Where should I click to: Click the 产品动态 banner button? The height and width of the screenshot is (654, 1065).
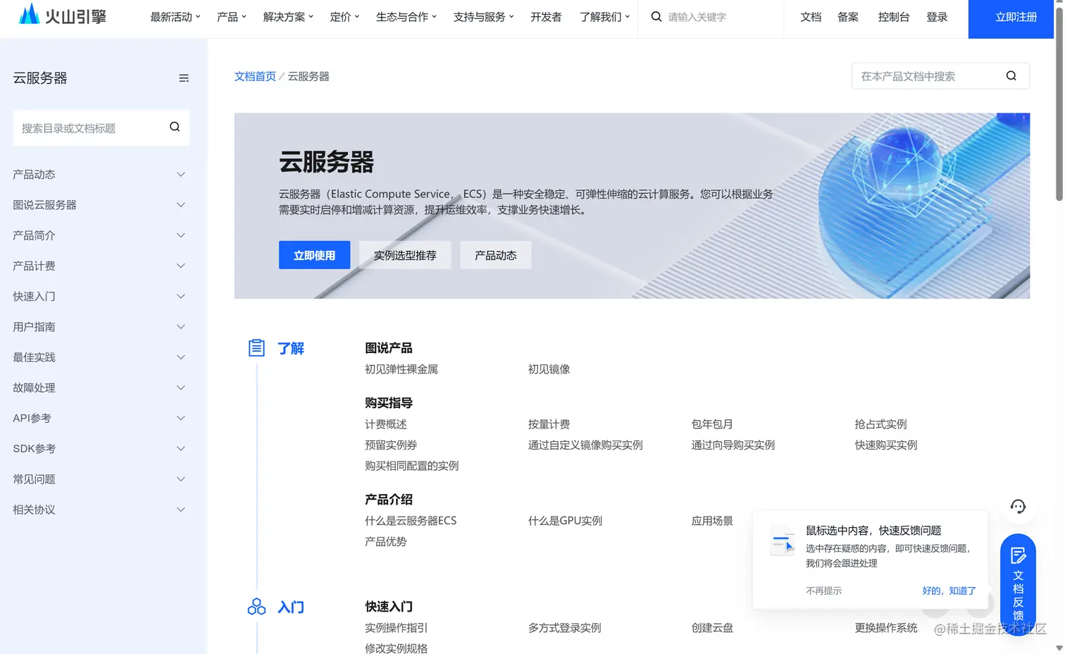click(x=496, y=255)
